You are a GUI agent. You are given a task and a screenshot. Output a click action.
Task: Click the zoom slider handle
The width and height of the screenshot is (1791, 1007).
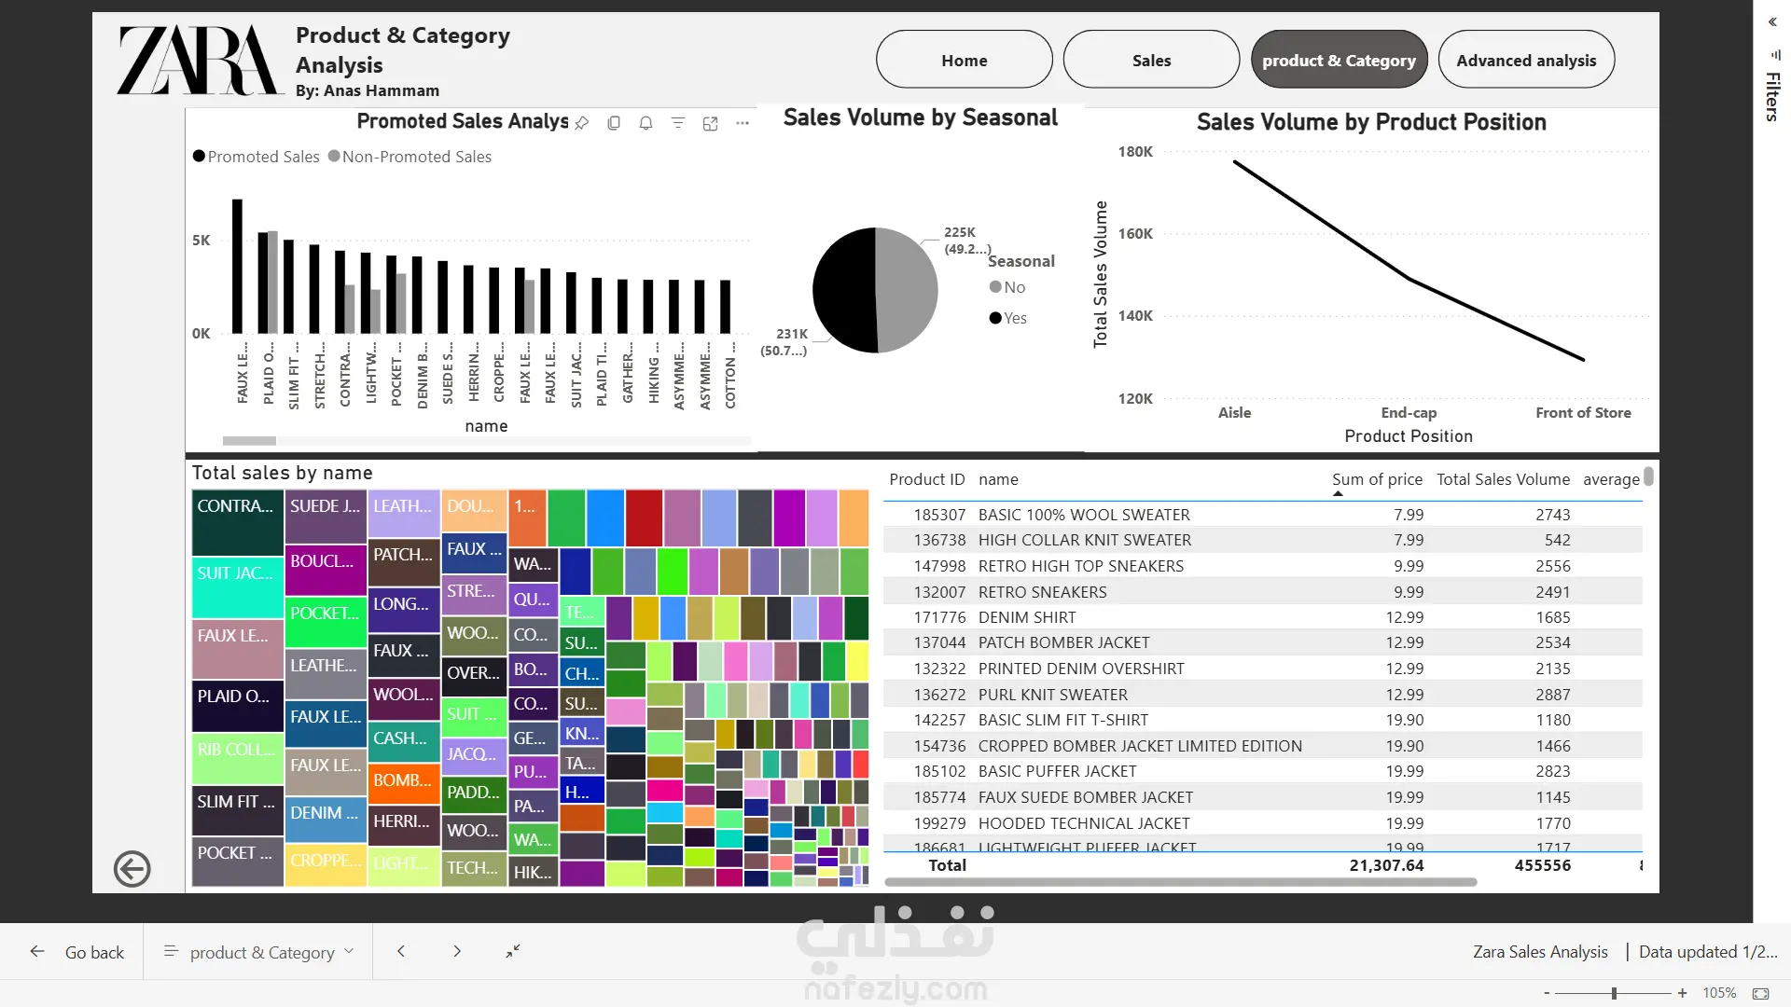tap(1614, 993)
